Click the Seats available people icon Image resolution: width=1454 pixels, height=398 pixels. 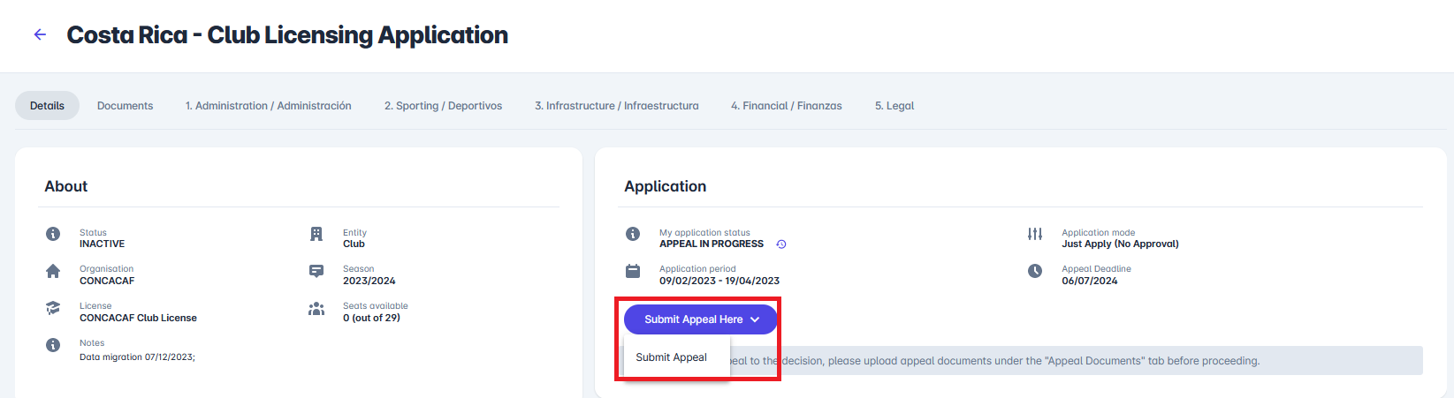click(316, 309)
